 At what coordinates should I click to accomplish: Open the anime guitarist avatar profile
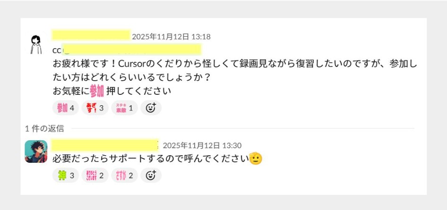click(36, 151)
